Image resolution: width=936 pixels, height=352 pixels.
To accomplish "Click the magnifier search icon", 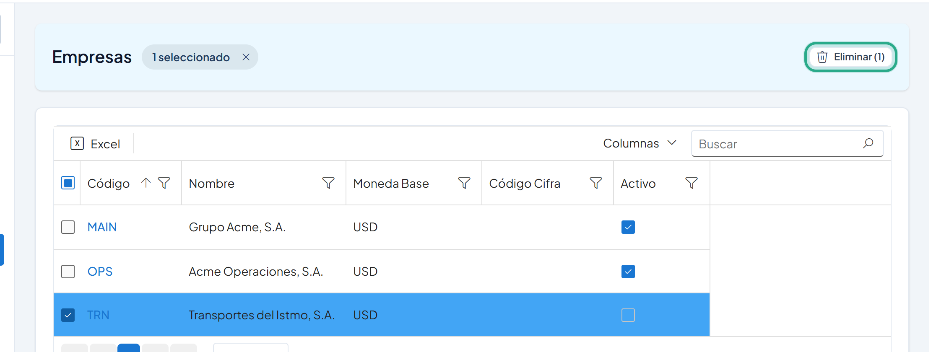I will (868, 143).
